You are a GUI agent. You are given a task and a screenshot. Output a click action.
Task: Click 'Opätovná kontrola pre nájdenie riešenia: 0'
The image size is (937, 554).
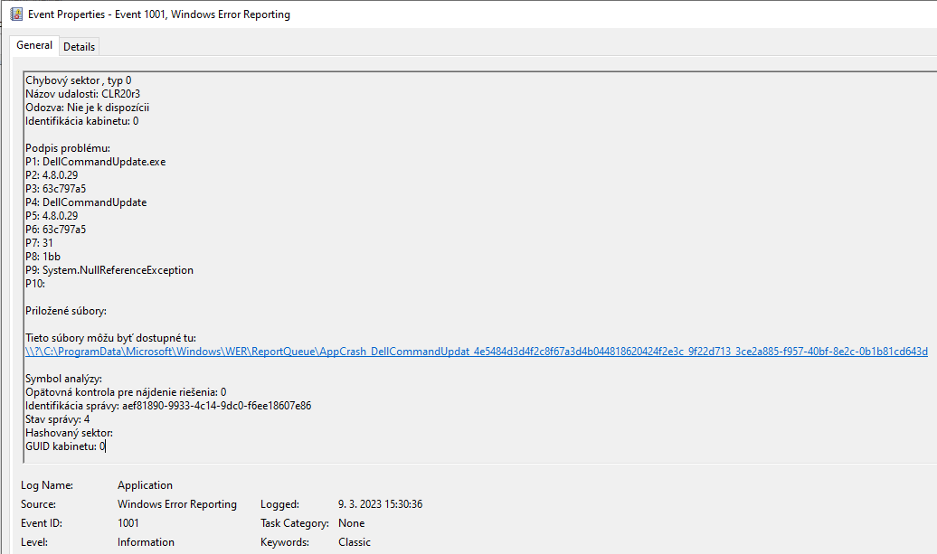[126, 392]
